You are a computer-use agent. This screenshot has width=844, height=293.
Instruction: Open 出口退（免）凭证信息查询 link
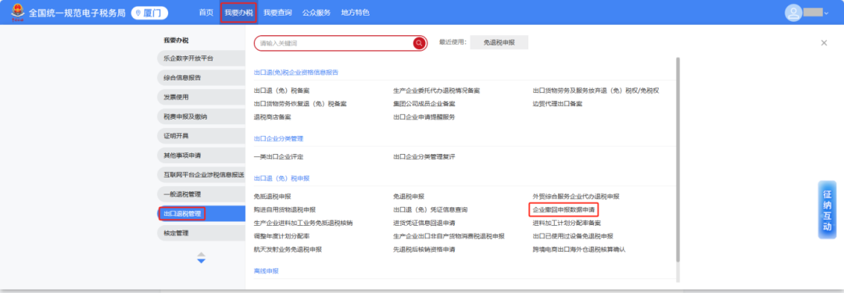[x=431, y=209]
